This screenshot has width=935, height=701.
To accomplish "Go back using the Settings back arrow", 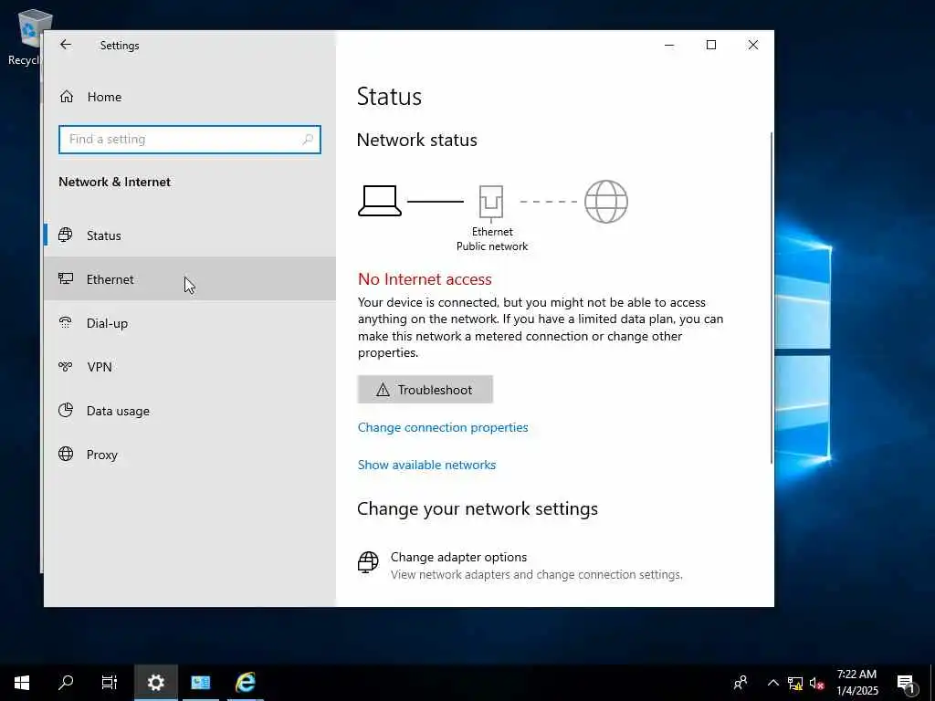I will (66, 45).
